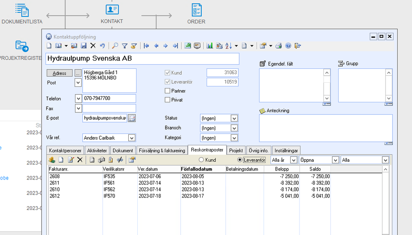Exit window with the door icon
Image resolution: width=412 pixels, height=235 pixels.
pyautogui.click(x=297, y=46)
